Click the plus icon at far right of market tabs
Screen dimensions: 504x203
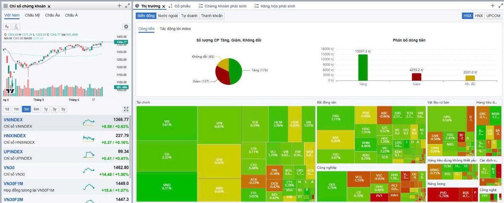(493, 6)
